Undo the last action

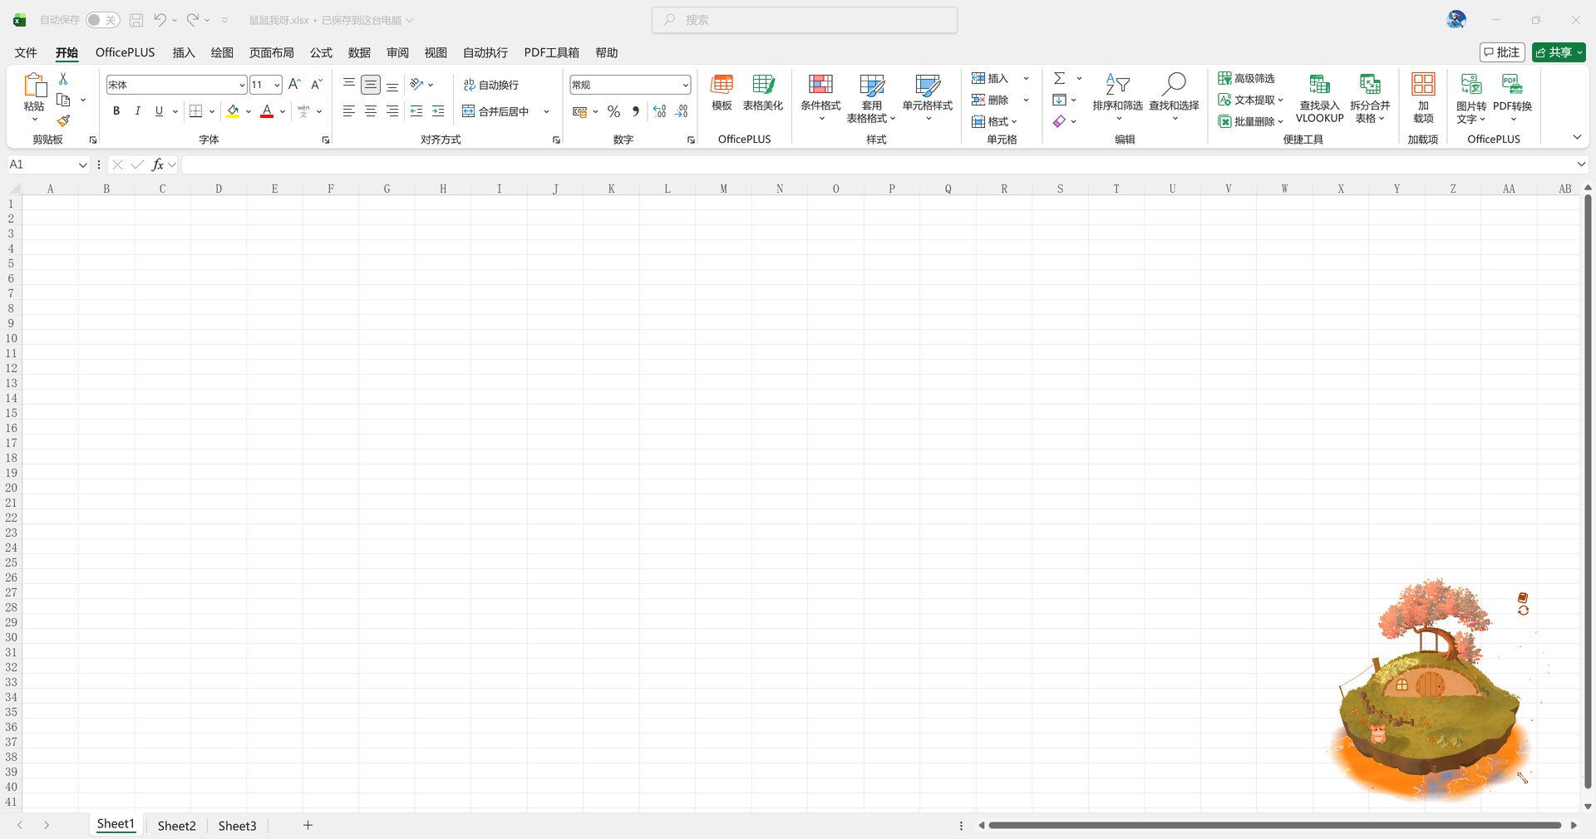[160, 20]
